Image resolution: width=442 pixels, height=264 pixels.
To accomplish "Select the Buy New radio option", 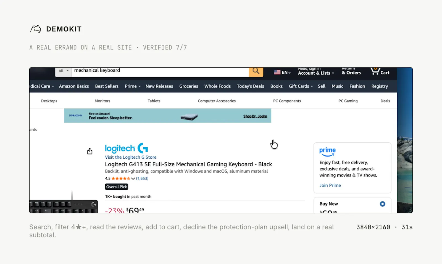I will pyautogui.click(x=382, y=204).
